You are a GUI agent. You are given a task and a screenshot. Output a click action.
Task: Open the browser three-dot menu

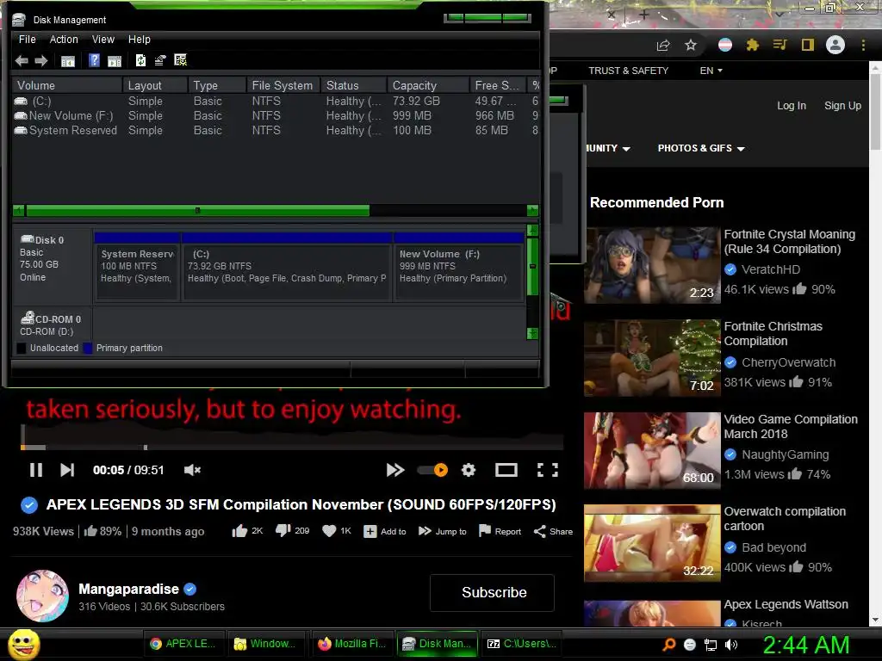click(863, 45)
